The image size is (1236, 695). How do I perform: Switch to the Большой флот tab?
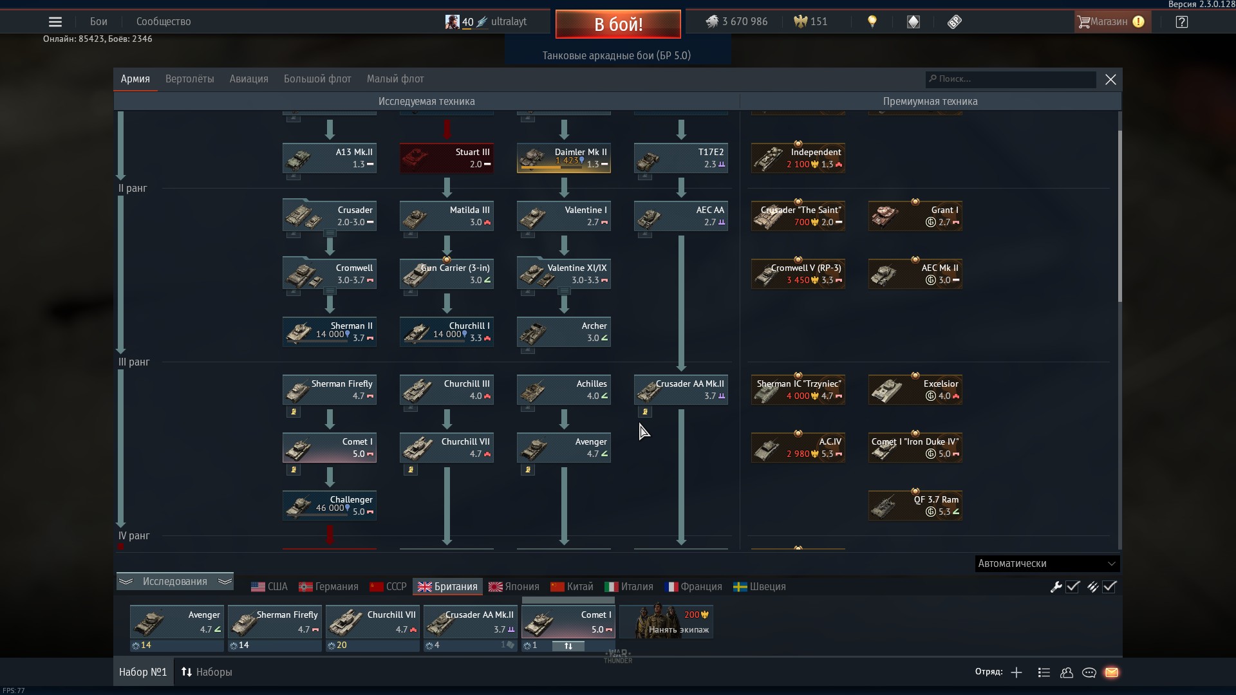(x=317, y=79)
